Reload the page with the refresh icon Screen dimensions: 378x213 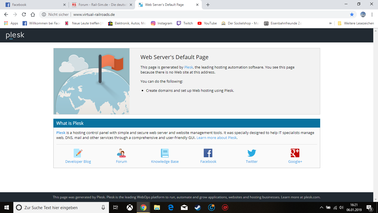[24, 14]
